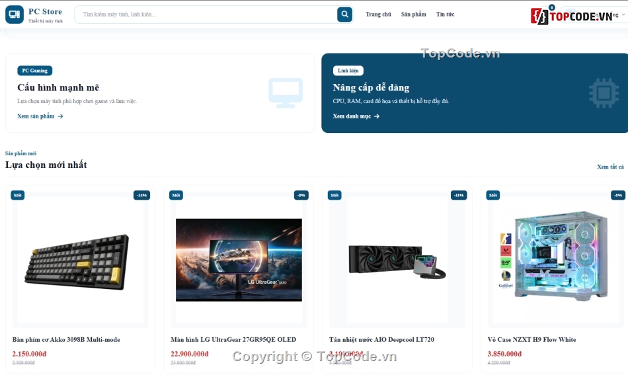
Task: Click price 22.900.000đ
Action: (190, 354)
